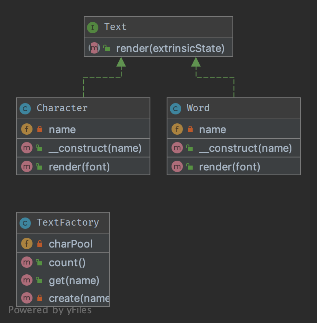This screenshot has height=323, width=317.
Task: Click the class icon beside Character
Action: click(25, 109)
